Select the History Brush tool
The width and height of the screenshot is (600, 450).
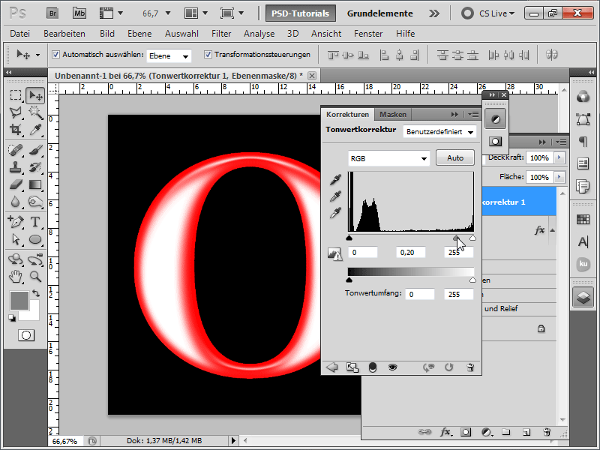click(x=34, y=167)
